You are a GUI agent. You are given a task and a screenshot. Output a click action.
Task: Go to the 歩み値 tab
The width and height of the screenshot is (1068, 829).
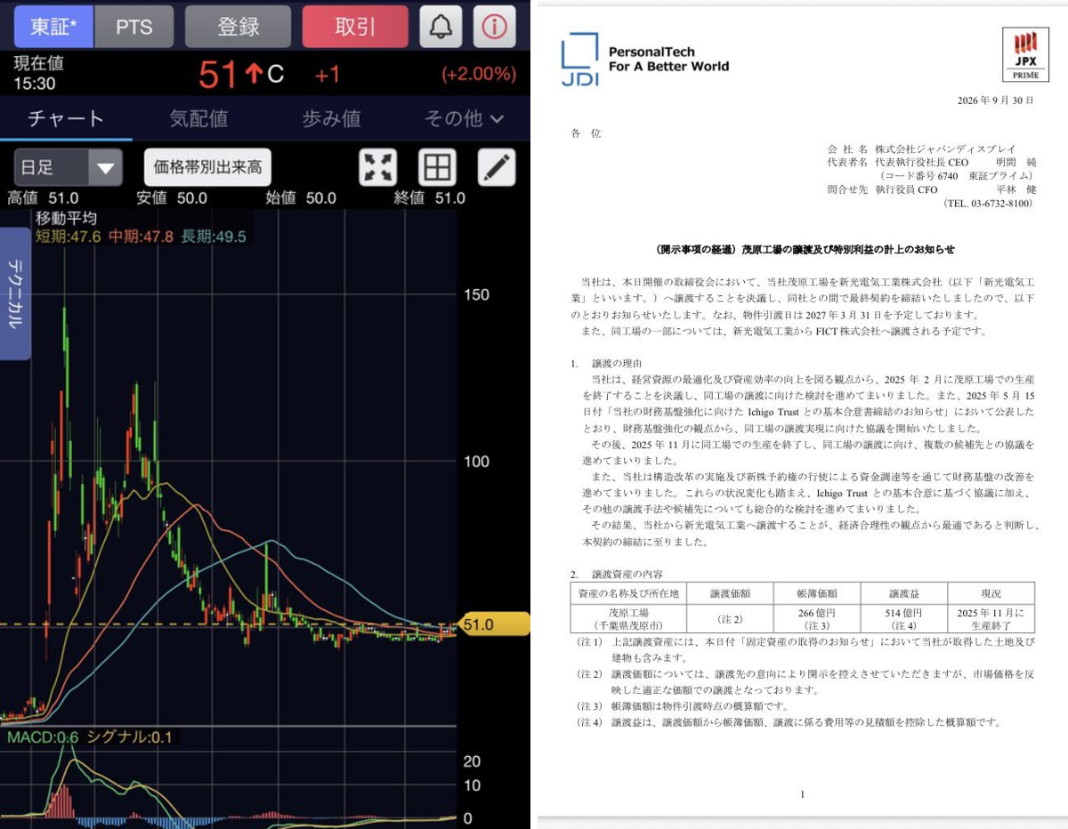[331, 118]
